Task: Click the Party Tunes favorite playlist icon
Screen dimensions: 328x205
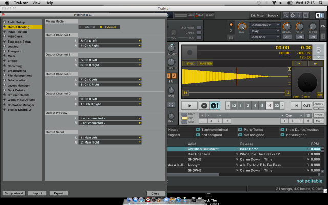Action: (x=240, y=130)
